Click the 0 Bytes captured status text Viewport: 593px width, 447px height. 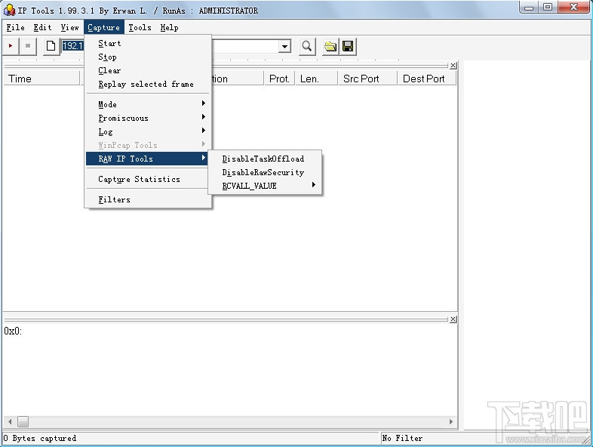[40, 438]
